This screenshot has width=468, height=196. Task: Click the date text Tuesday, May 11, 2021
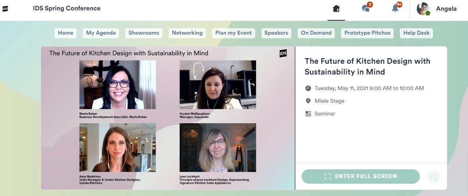(341, 88)
